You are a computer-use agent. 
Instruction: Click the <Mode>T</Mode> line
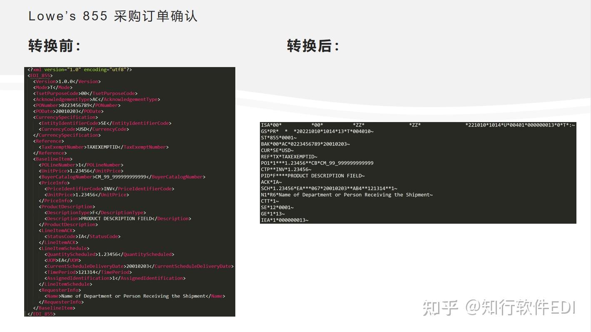pos(53,87)
